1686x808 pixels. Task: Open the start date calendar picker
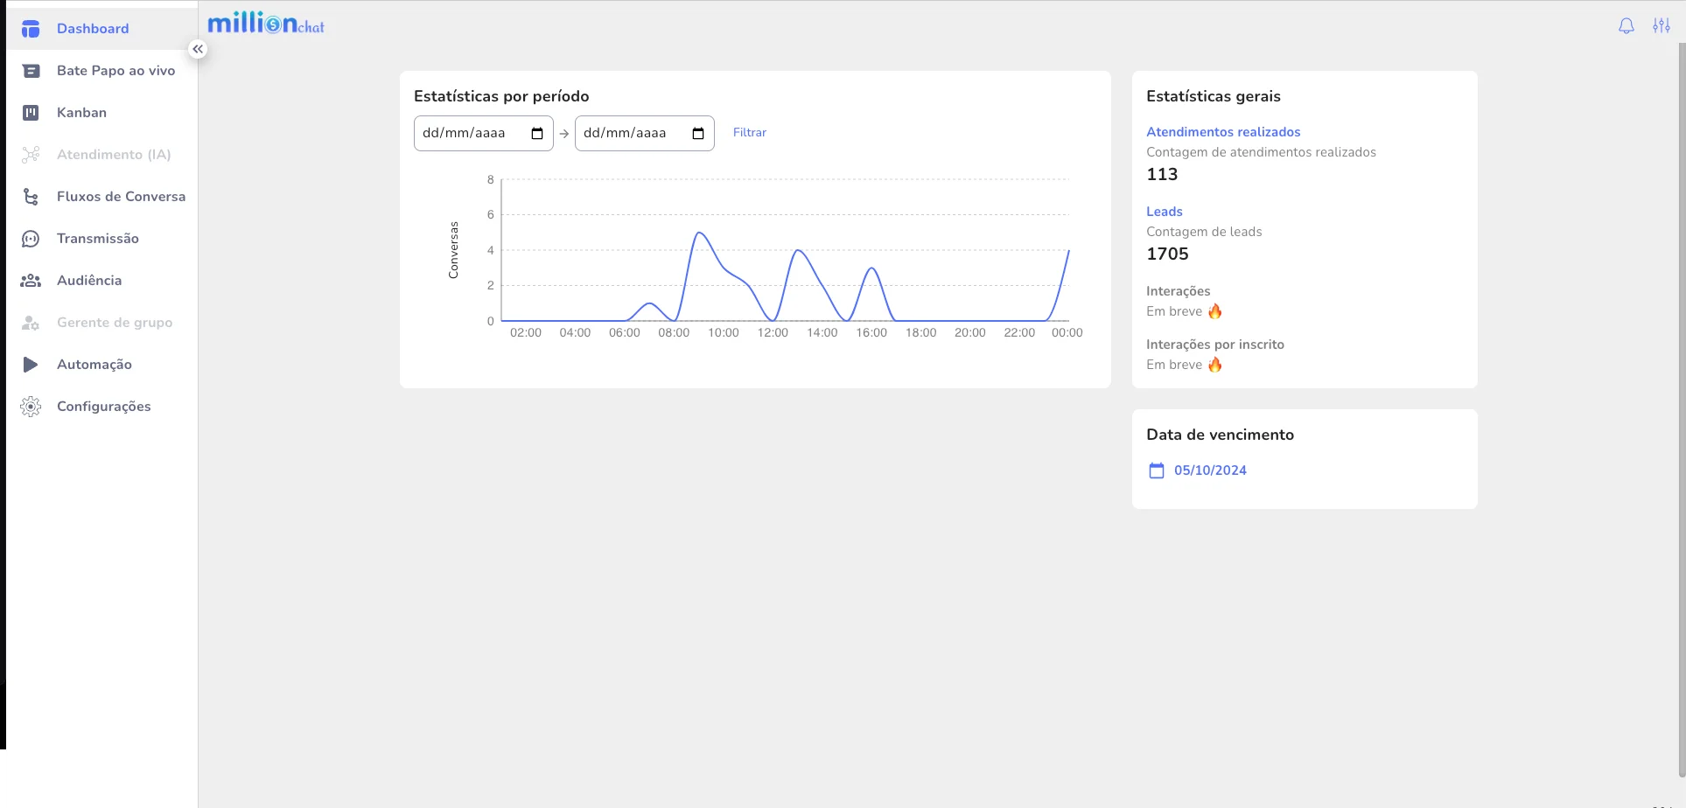[537, 134]
